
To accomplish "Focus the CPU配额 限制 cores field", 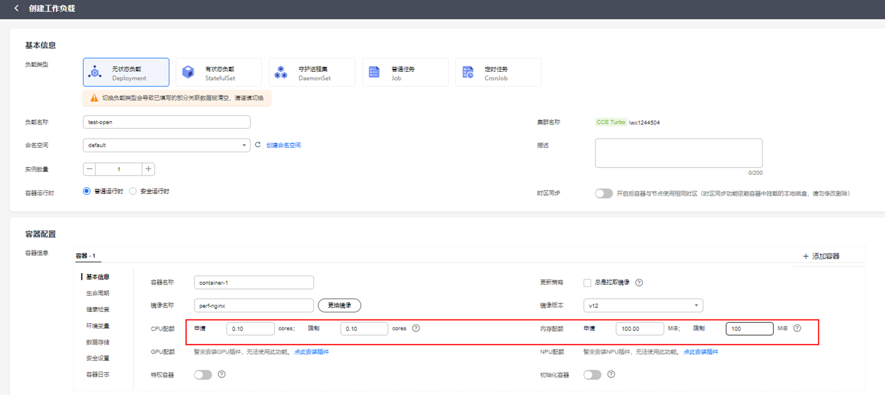I will (364, 329).
